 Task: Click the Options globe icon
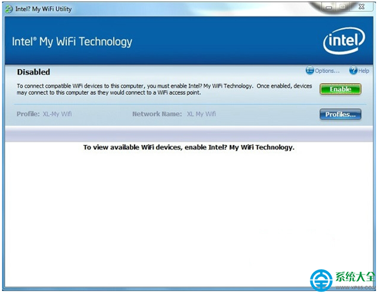pyautogui.click(x=310, y=70)
